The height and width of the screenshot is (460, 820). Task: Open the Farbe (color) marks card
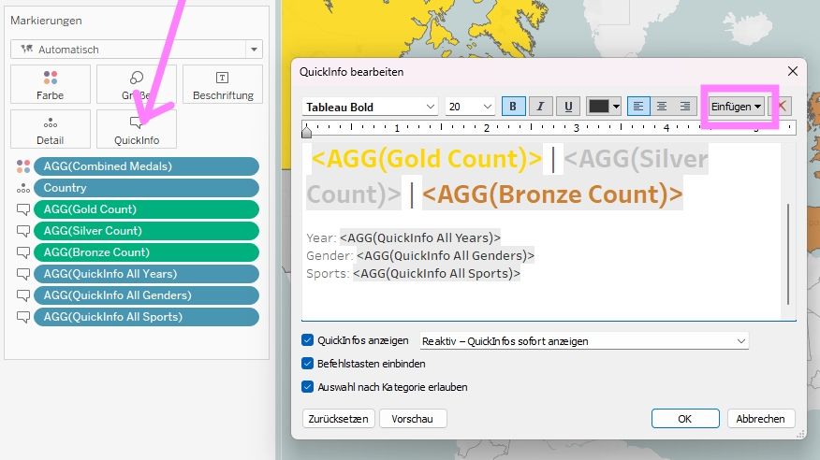(51, 84)
